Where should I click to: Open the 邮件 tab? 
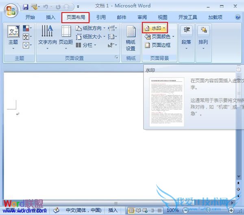pyautogui.click(x=122, y=17)
